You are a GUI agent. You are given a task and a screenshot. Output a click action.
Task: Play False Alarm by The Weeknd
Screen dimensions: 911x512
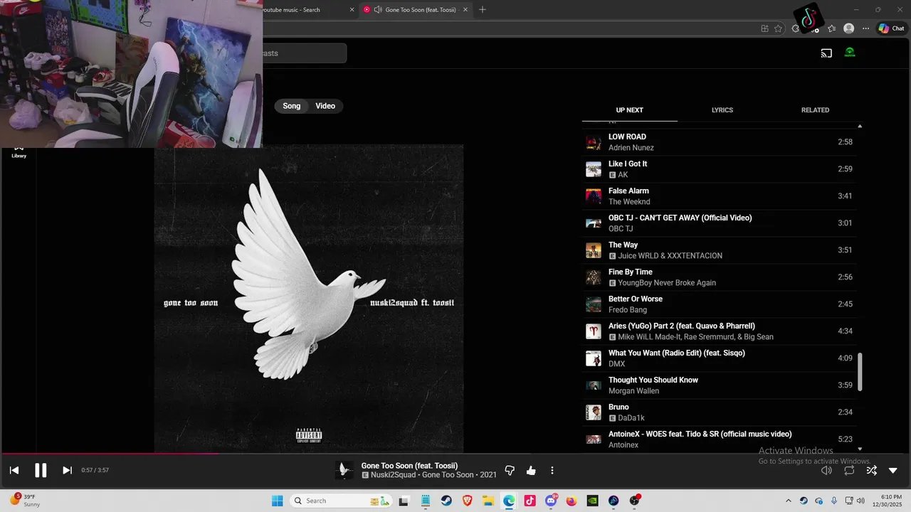(719, 196)
